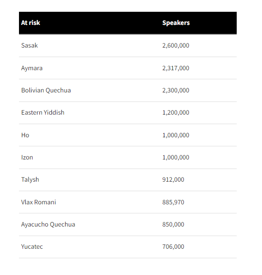The height and width of the screenshot is (275, 262).
Task: Select the Ayacucho Quechua cell
Action: click(48, 225)
